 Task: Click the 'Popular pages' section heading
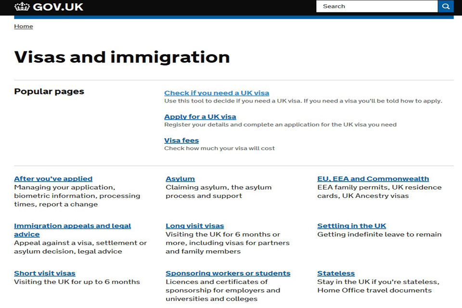tap(49, 91)
